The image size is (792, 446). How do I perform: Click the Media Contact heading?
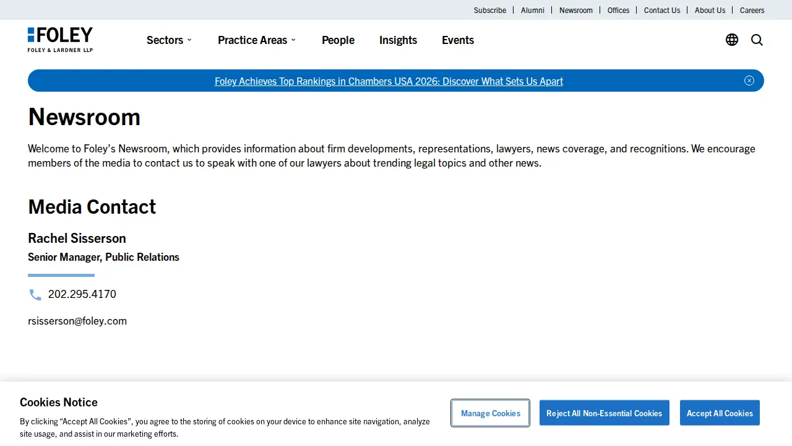click(x=92, y=206)
